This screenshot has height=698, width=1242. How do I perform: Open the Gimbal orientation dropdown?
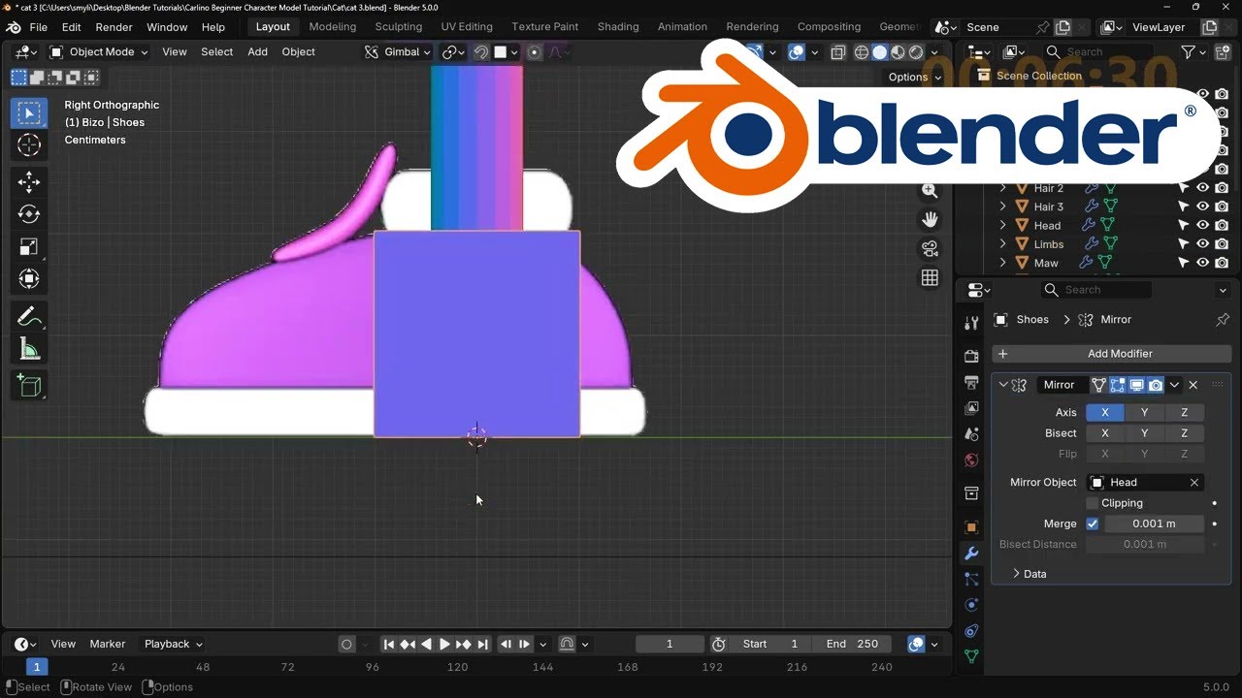click(x=399, y=52)
